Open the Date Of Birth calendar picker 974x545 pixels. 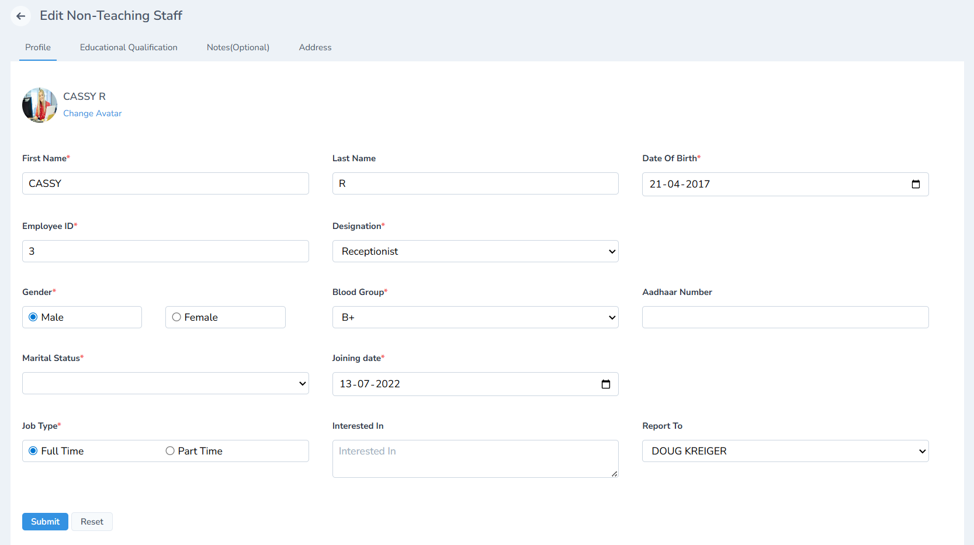916,184
